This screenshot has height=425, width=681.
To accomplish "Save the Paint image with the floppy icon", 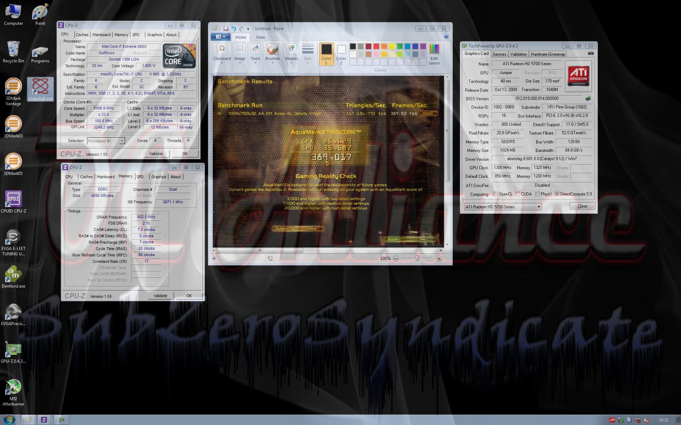I will [x=226, y=29].
